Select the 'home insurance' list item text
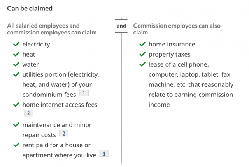Viewport: 249px width, 167px height. 172,44
